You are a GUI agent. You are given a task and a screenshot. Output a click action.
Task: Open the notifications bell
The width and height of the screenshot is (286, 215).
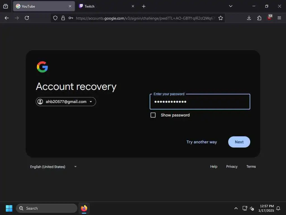point(278,208)
